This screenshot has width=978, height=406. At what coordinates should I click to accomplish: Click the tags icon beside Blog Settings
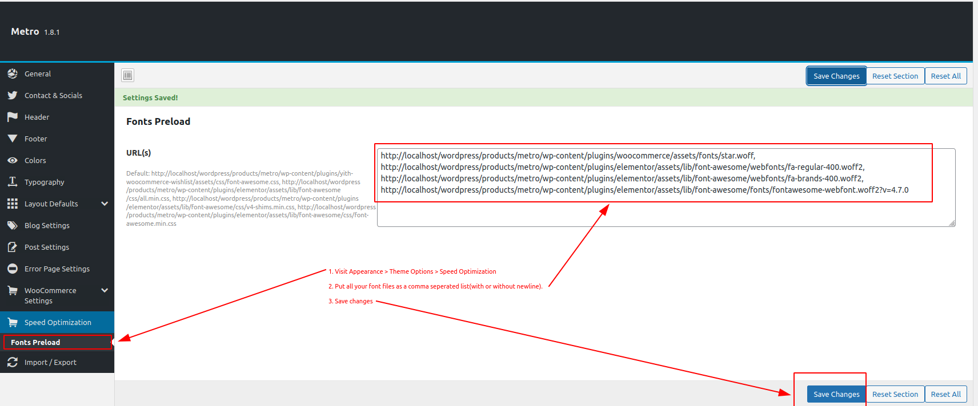pyautogui.click(x=13, y=225)
